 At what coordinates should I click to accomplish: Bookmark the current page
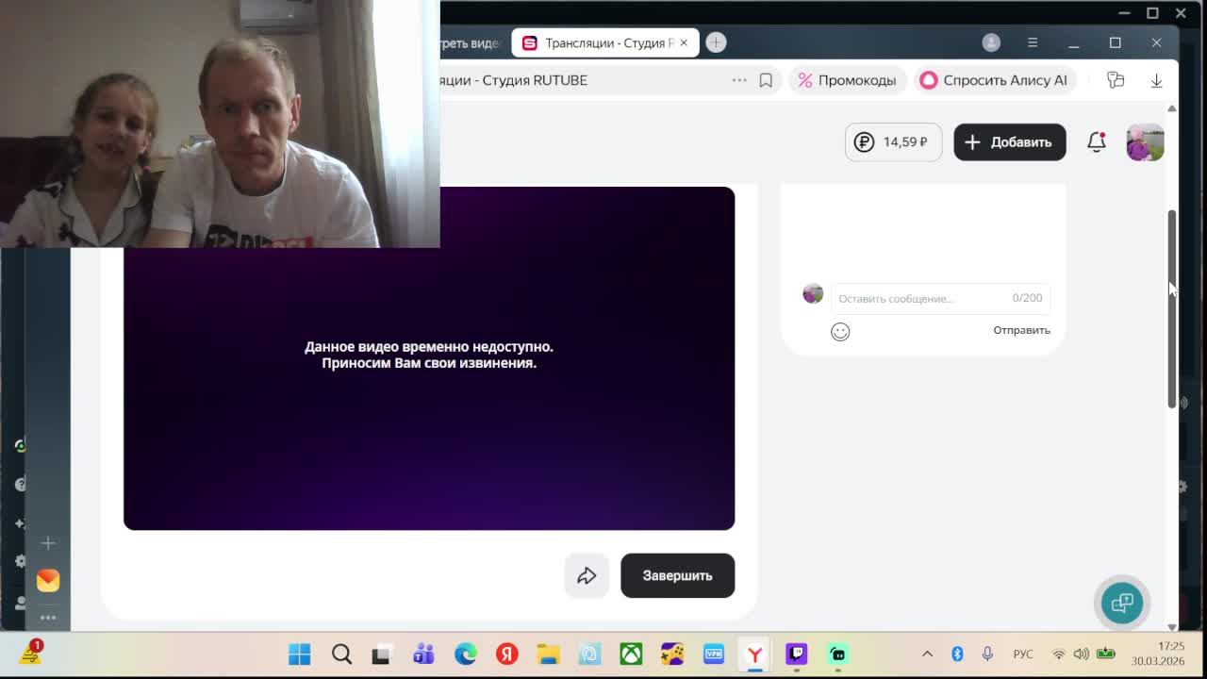(766, 80)
